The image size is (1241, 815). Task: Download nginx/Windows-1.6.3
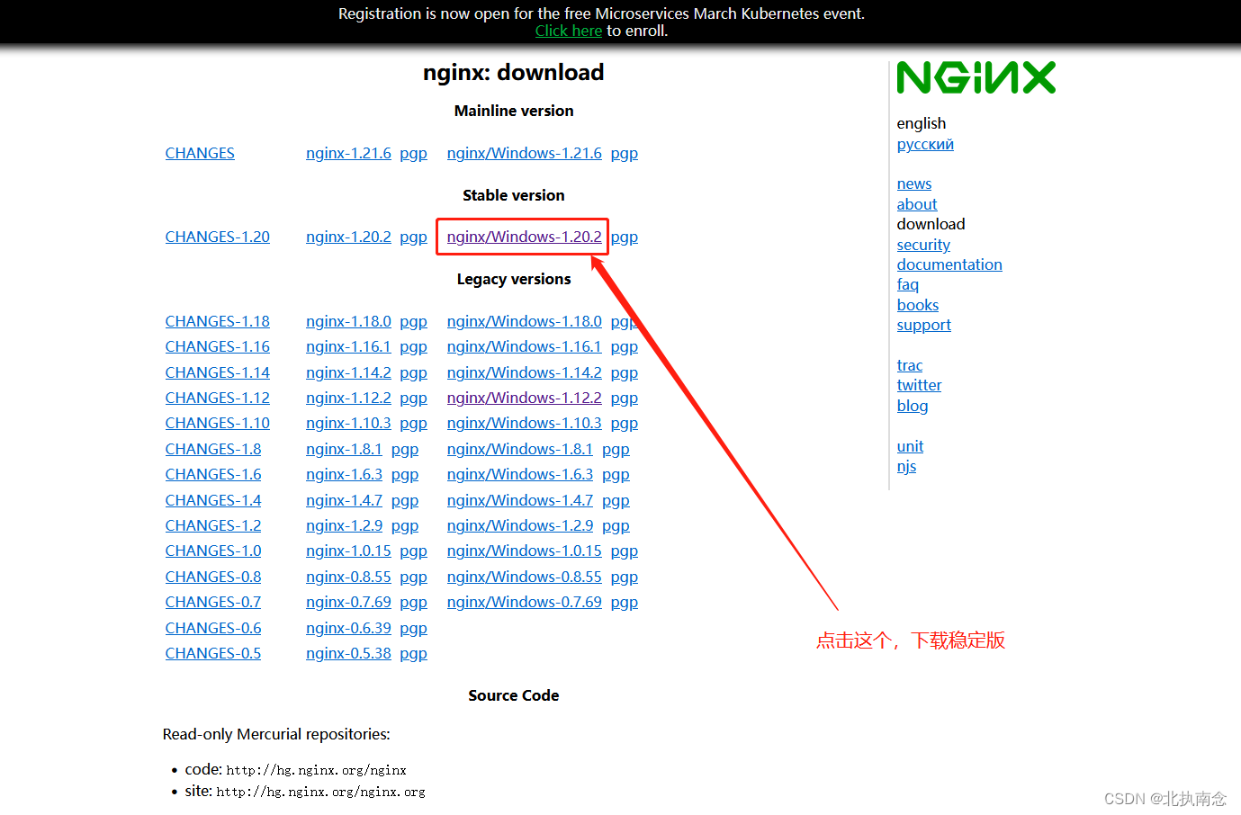[520, 474]
